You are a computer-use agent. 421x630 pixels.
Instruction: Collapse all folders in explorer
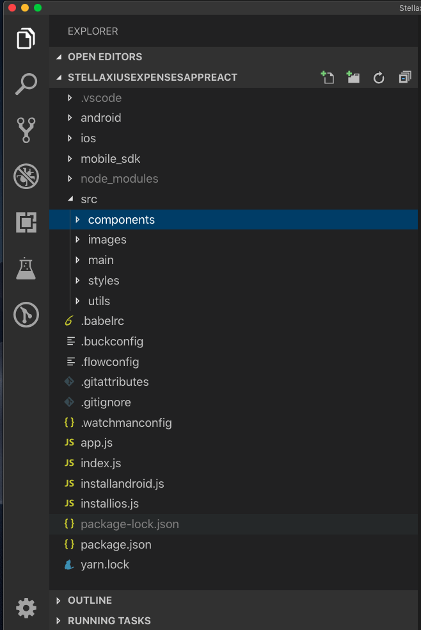click(405, 77)
